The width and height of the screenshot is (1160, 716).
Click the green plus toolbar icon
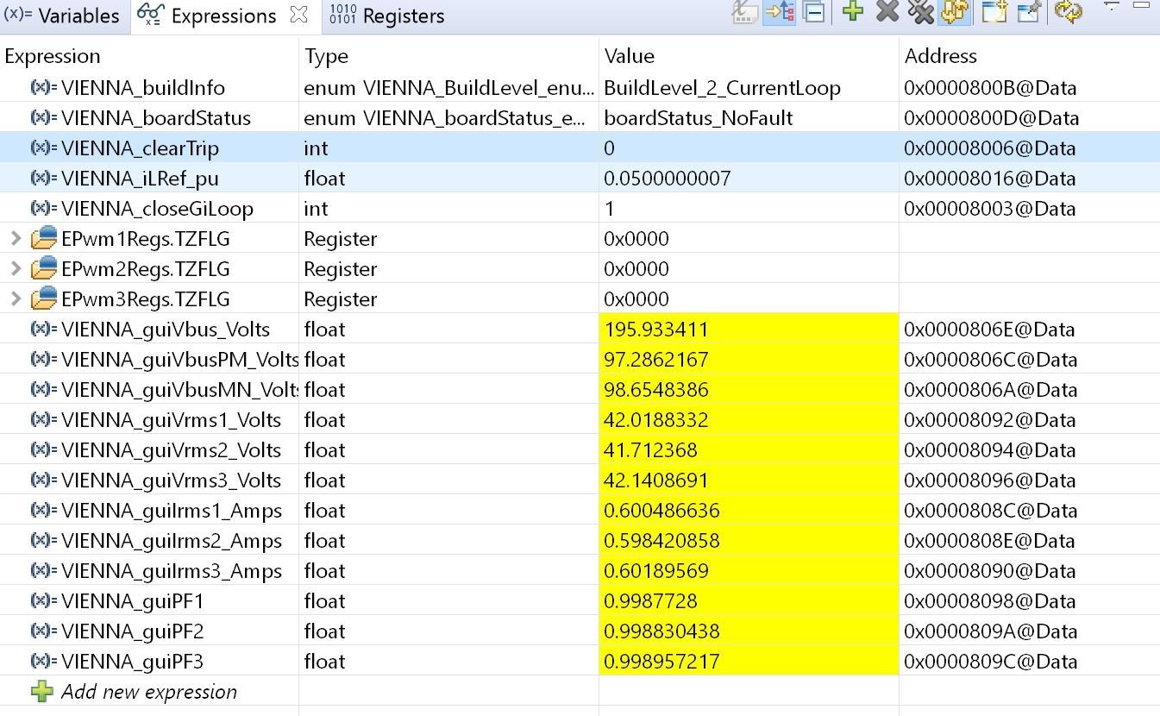coord(853,12)
